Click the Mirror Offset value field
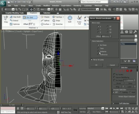This screenshot has height=114, width=139. coord(106,36)
